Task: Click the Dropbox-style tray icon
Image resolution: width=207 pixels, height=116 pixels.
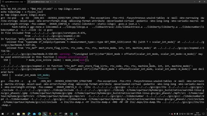Action: (x=175, y=114)
